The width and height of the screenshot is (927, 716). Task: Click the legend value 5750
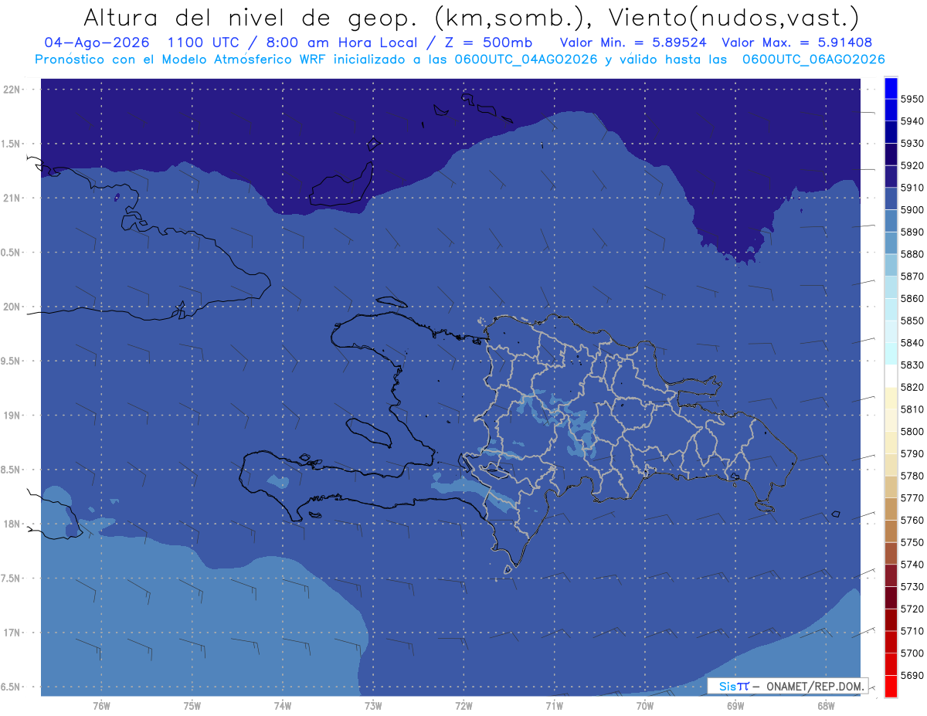click(x=912, y=542)
